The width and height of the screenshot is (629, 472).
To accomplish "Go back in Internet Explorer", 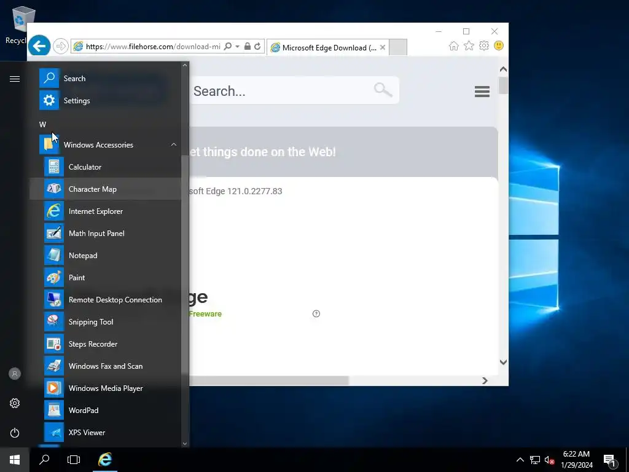I will [x=39, y=46].
